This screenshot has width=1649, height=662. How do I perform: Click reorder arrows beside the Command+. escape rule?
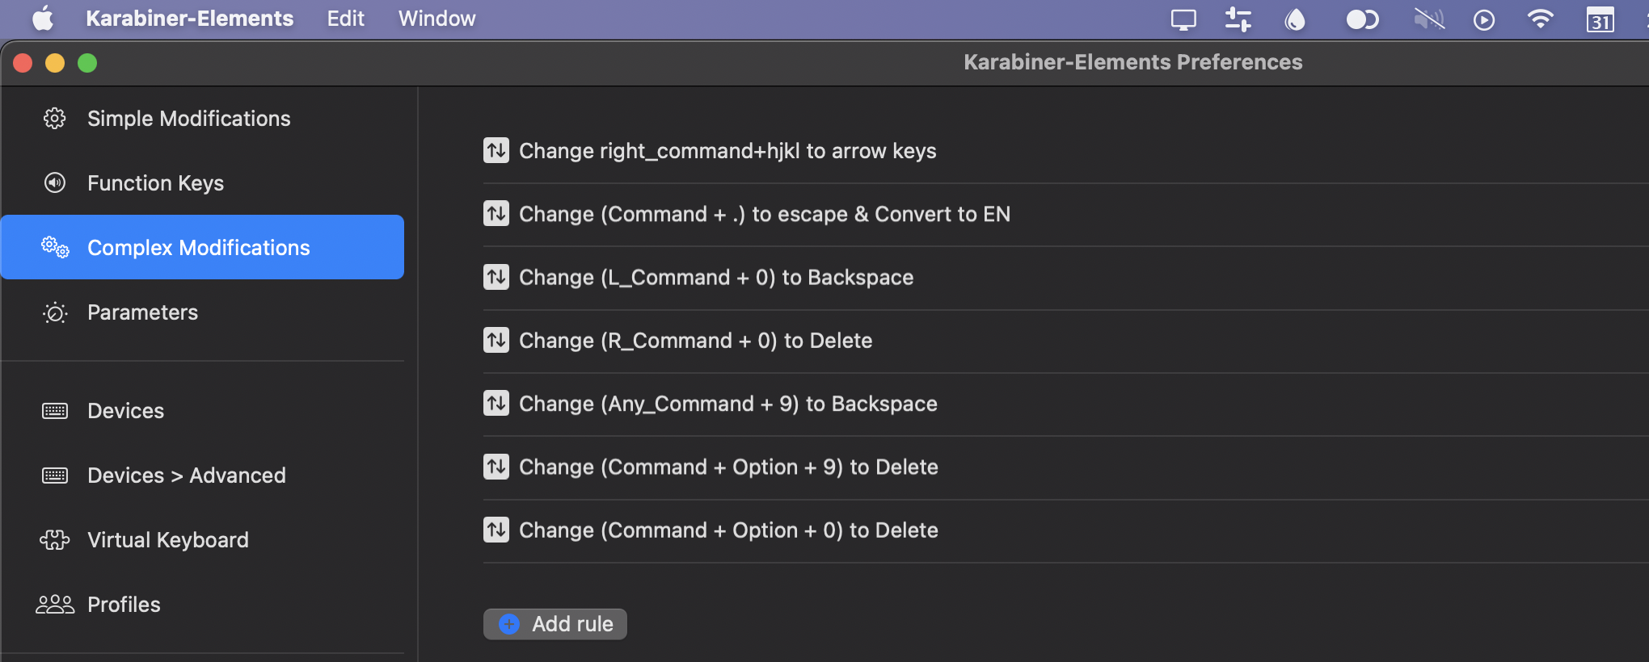click(496, 214)
